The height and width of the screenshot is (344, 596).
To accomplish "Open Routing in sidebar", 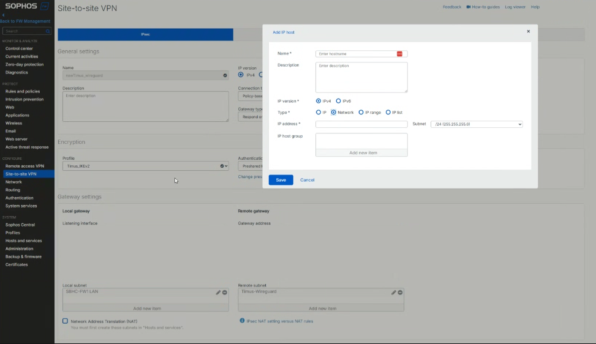I will (12, 190).
